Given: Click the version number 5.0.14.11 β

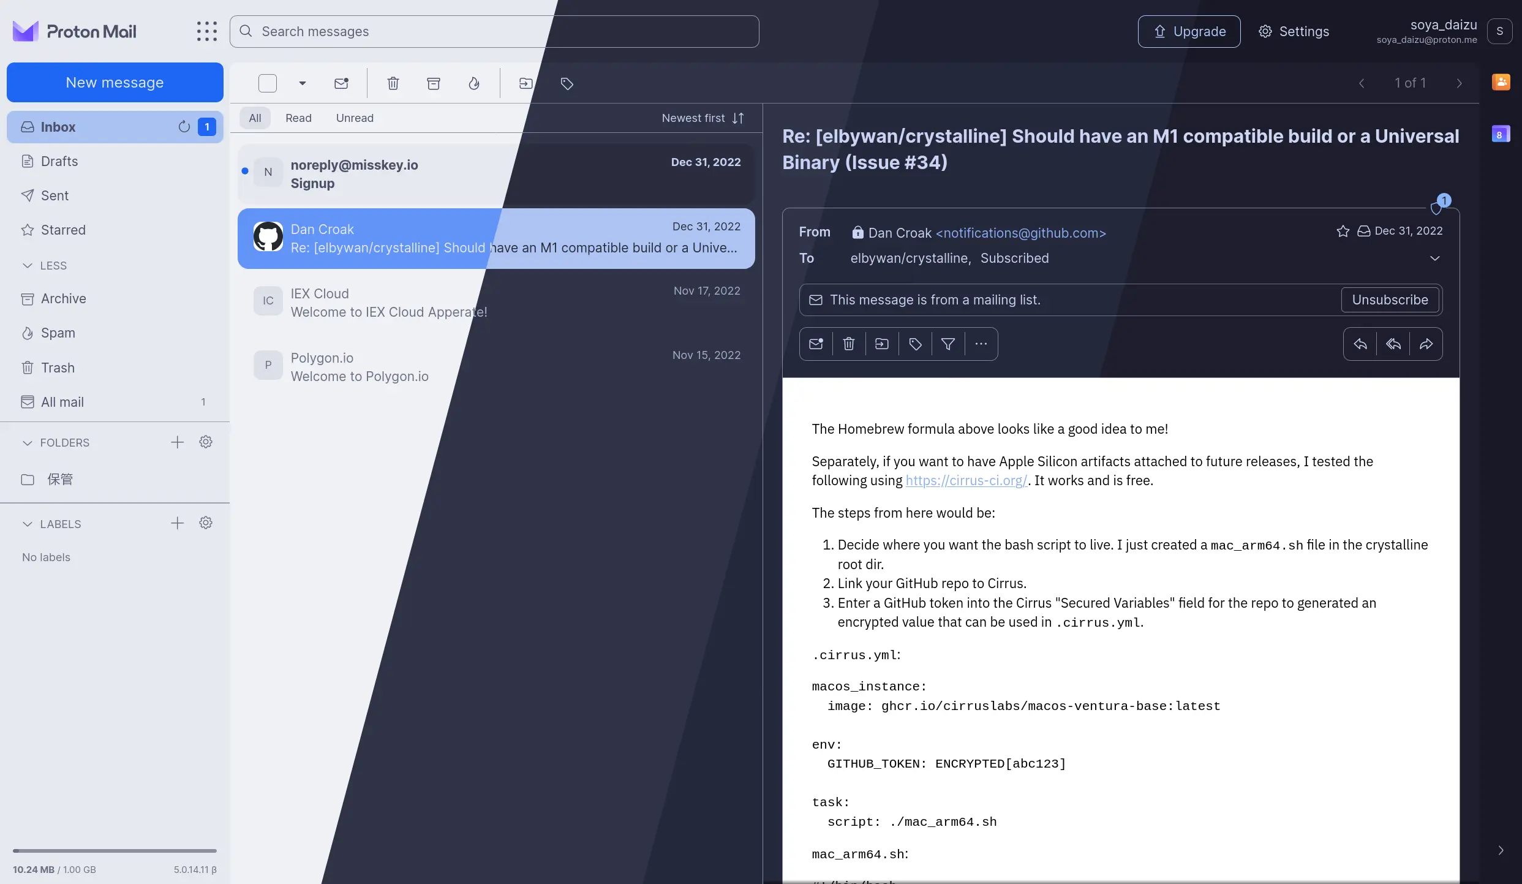Looking at the screenshot, I should click(x=195, y=869).
